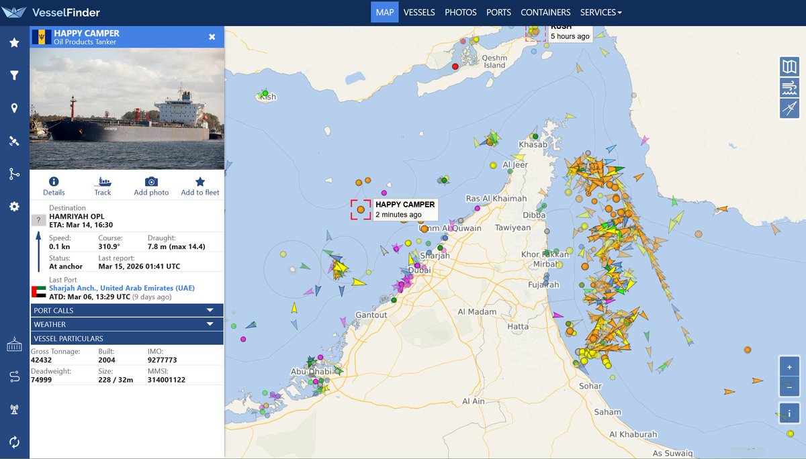
Task: Click the HAPPY CAMPER ship photo
Action: click(127, 109)
